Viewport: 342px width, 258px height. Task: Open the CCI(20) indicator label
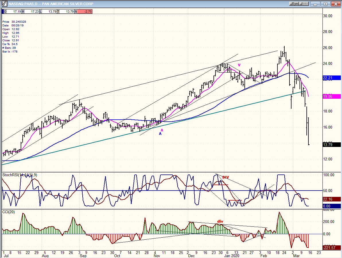pos(9,212)
